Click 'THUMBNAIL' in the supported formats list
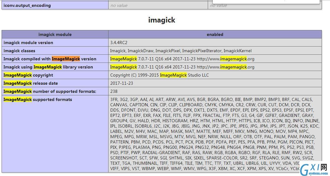The image size is (330, 176). pos(145,163)
